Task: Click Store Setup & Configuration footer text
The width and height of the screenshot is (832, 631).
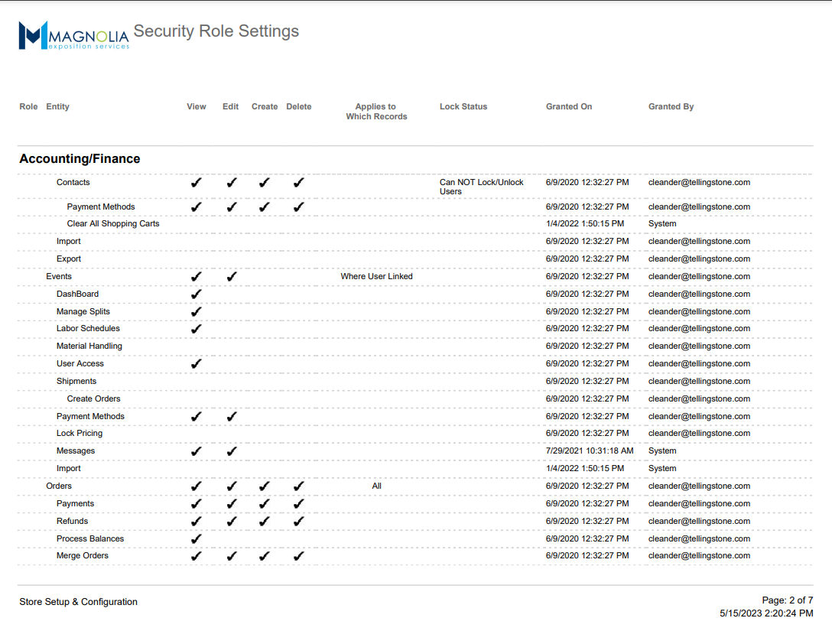Action: 78,602
